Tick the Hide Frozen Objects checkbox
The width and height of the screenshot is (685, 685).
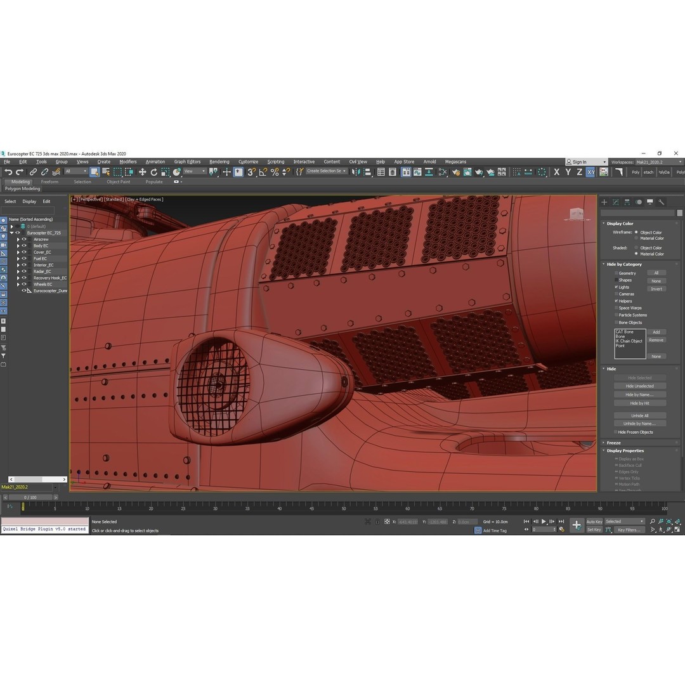click(616, 432)
